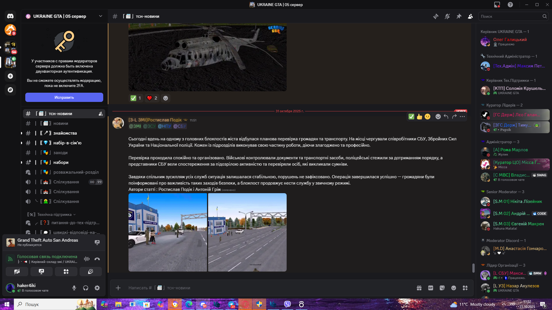The height and width of the screenshot is (310, 552).
Task: Open the Windows Start menu
Action: 7,304
